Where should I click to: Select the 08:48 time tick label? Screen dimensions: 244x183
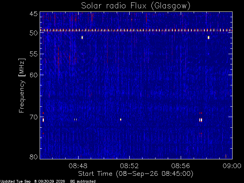tap(78, 166)
